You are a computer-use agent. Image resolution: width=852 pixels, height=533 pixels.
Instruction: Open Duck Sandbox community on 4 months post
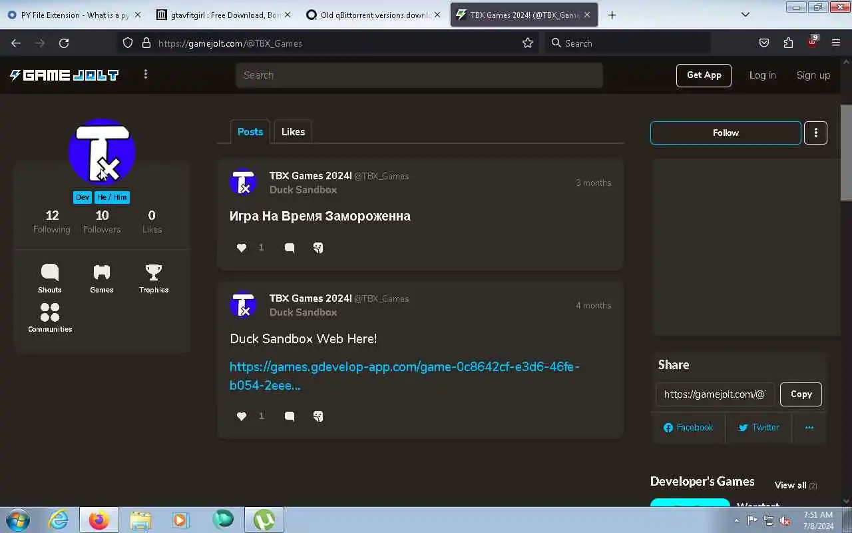(x=303, y=312)
